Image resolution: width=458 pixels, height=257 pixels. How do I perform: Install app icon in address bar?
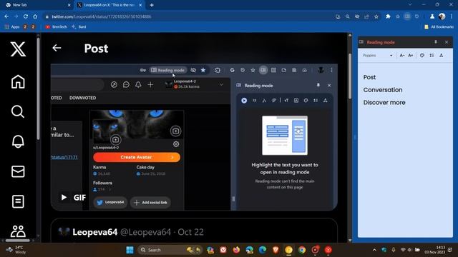pos(338,16)
